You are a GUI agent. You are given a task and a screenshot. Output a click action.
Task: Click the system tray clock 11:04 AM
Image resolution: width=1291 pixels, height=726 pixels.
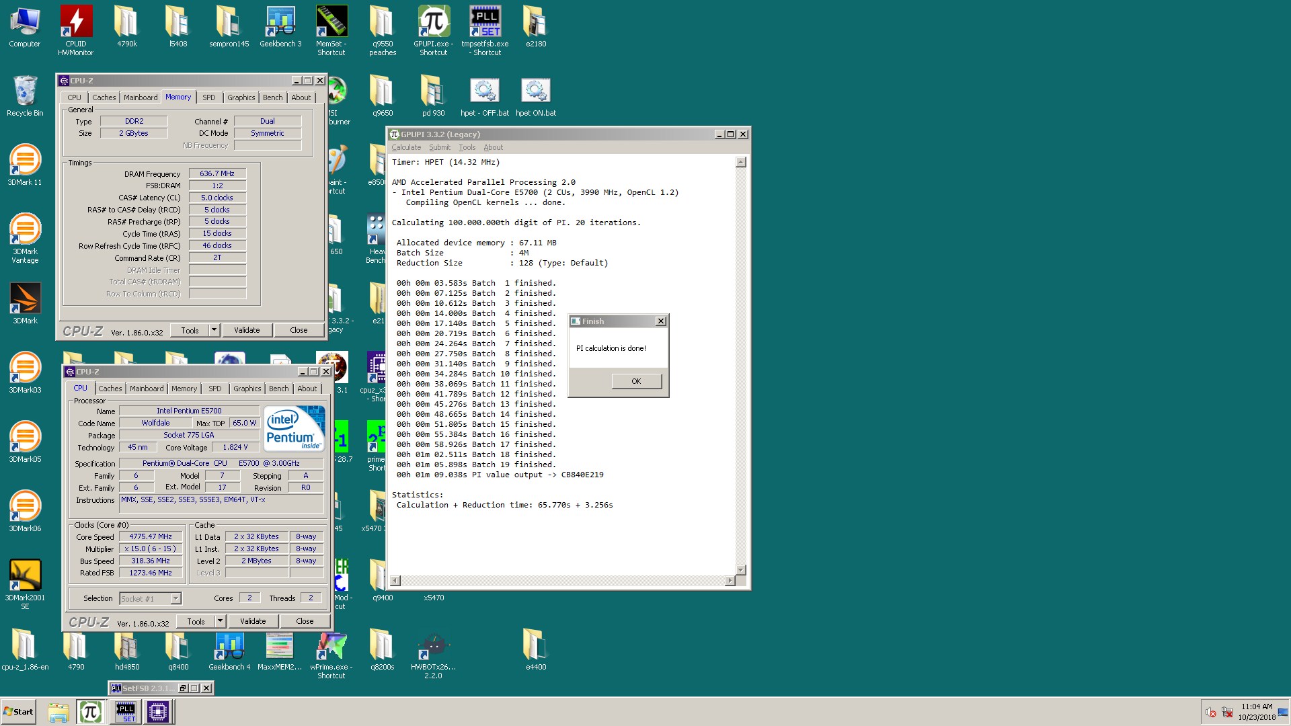(x=1257, y=707)
